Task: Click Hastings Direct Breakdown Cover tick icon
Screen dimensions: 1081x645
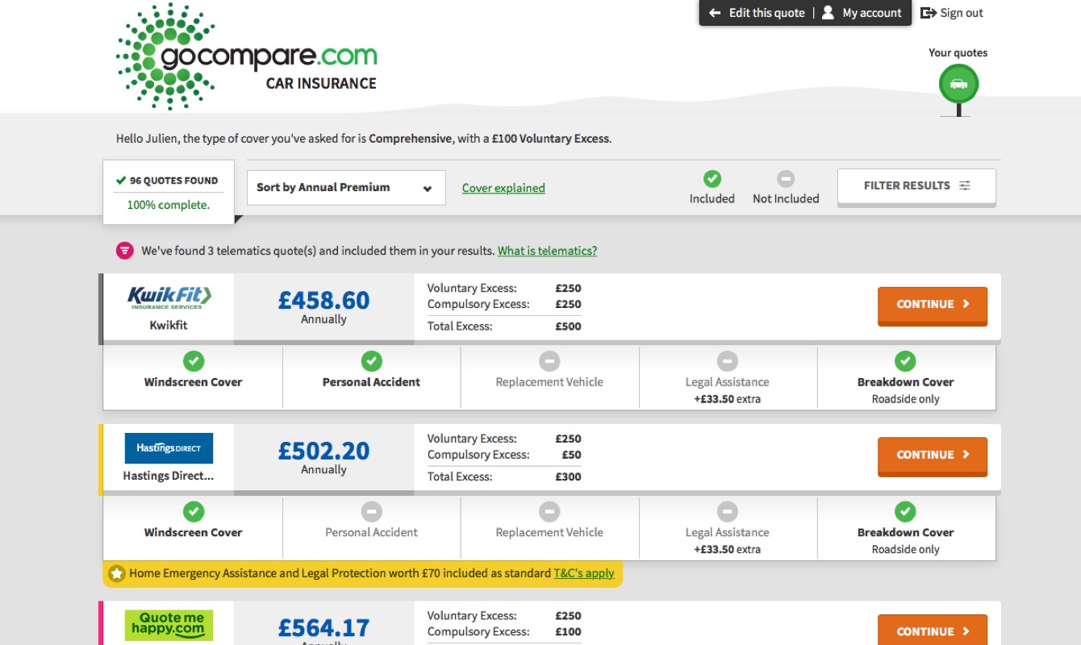Action: [x=905, y=511]
